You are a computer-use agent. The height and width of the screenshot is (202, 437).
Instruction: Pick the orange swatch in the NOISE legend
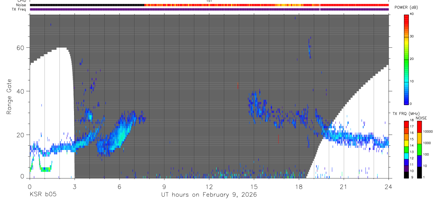[419, 138]
